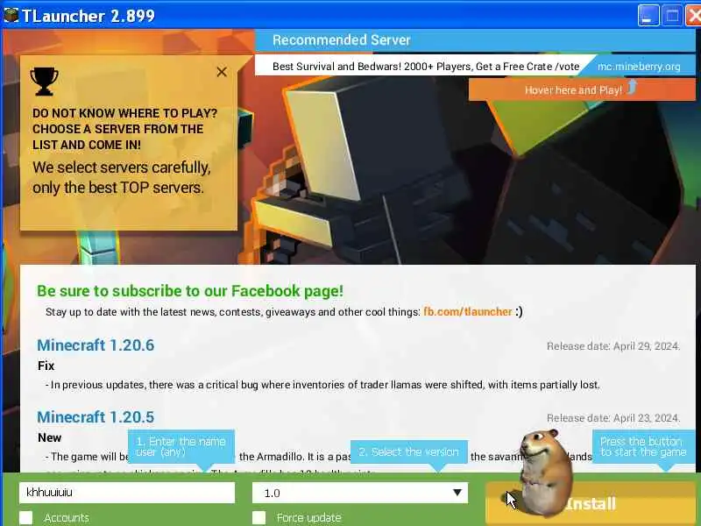Click Release date April 23, 2024 text
The height and width of the screenshot is (526, 701).
(x=612, y=418)
